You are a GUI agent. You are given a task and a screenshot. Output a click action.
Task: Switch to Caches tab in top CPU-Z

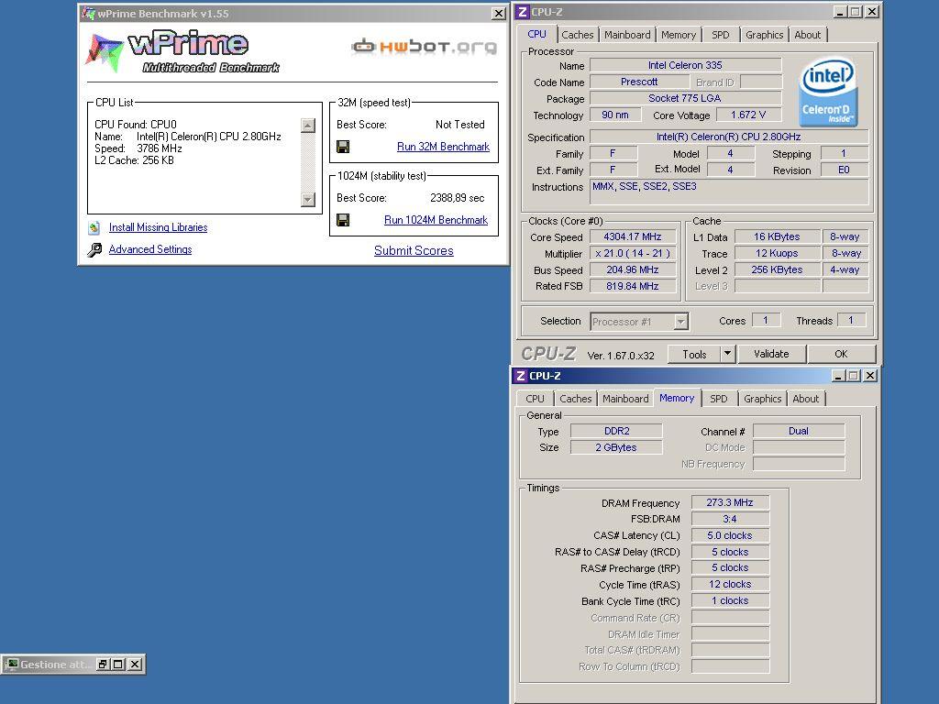(578, 35)
